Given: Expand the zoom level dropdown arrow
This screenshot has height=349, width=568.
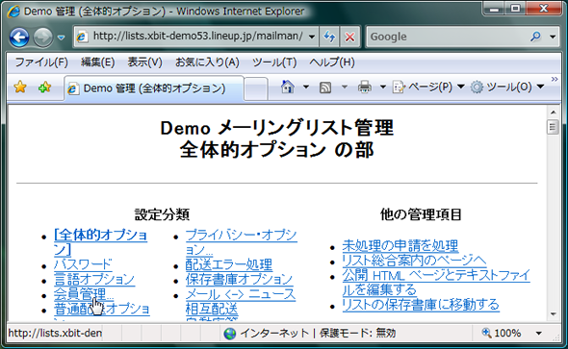Looking at the screenshot, I should [539, 333].
